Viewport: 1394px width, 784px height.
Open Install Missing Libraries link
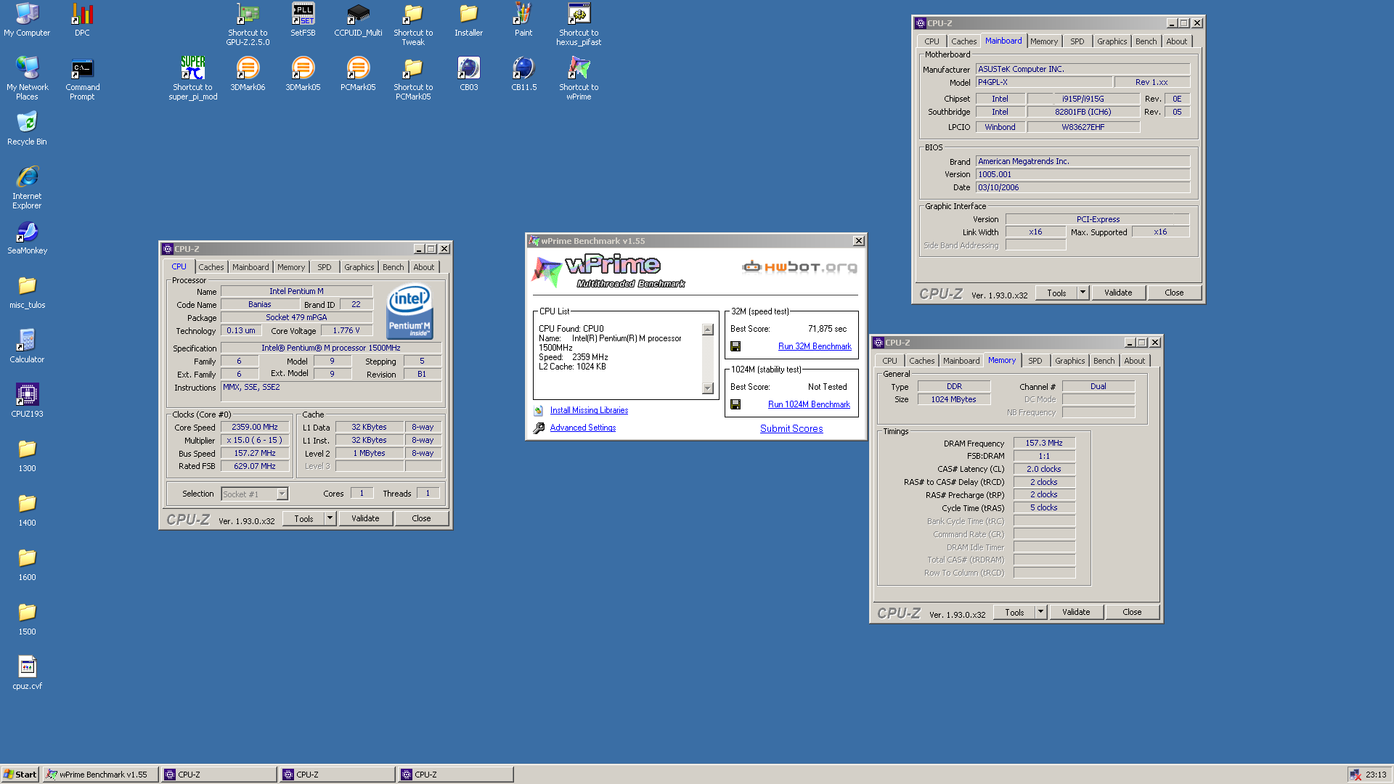589,410
